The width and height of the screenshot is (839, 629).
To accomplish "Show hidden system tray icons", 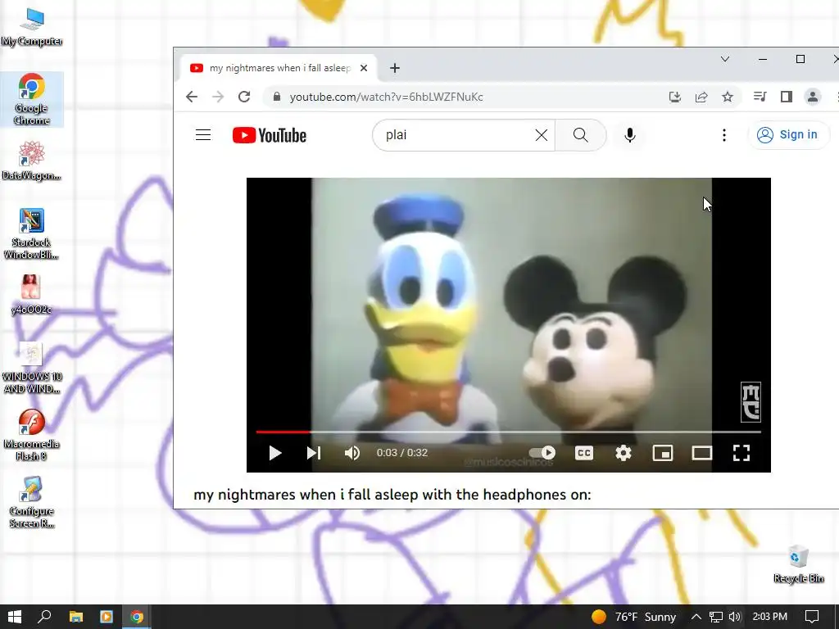I will coord(696,617).
